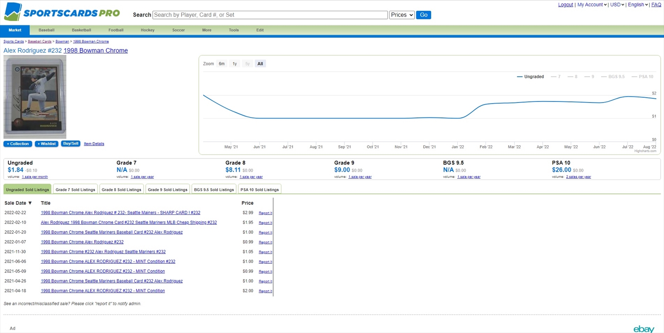Toggle Ungraded series in chart legend

coord(530,77)
